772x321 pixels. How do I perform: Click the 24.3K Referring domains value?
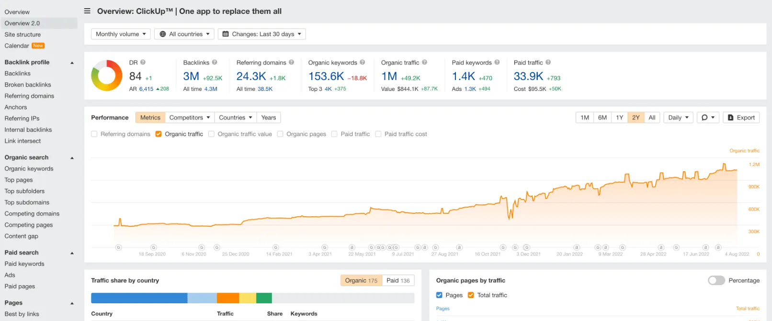point(251,77)
